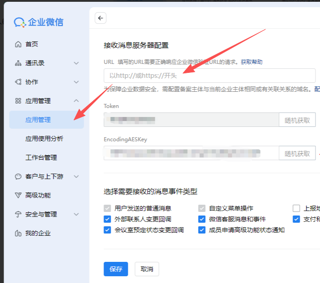Expand the 客户与上下游 chevron
Viewport: 320px width, 283px height.
click(77, 176)
